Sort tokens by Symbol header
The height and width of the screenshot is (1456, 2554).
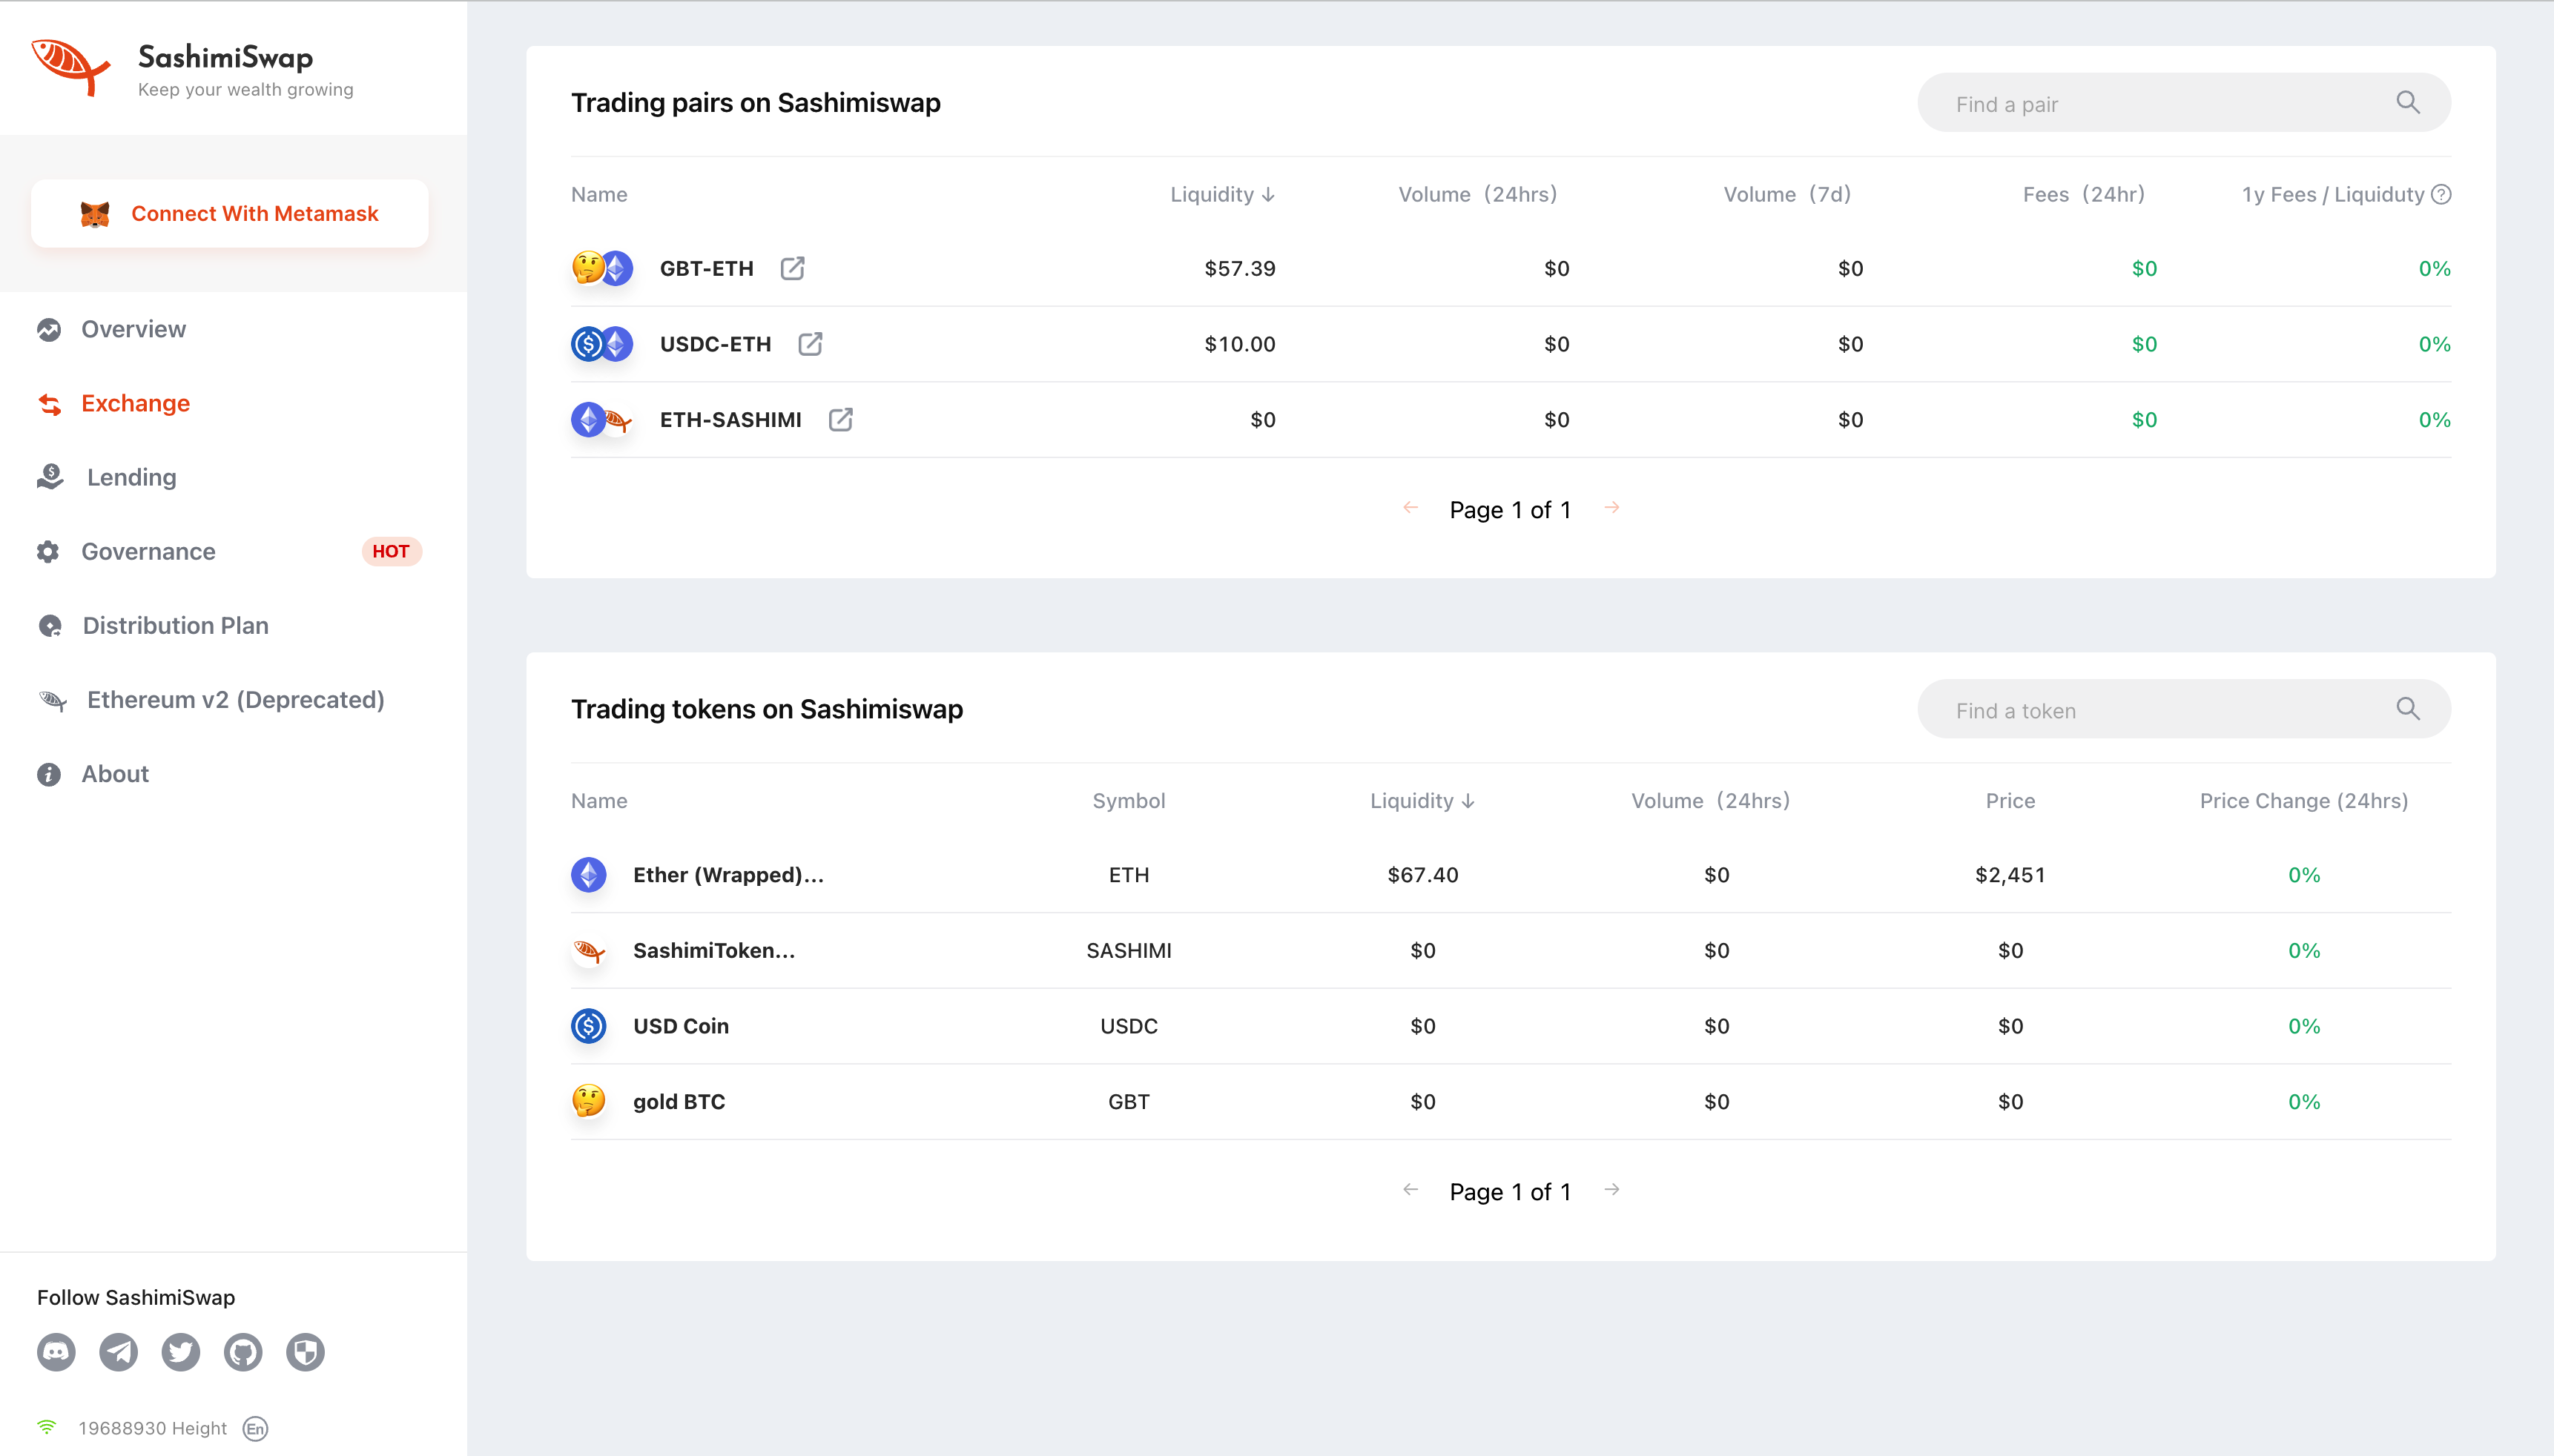click(x=1128, y=800)
